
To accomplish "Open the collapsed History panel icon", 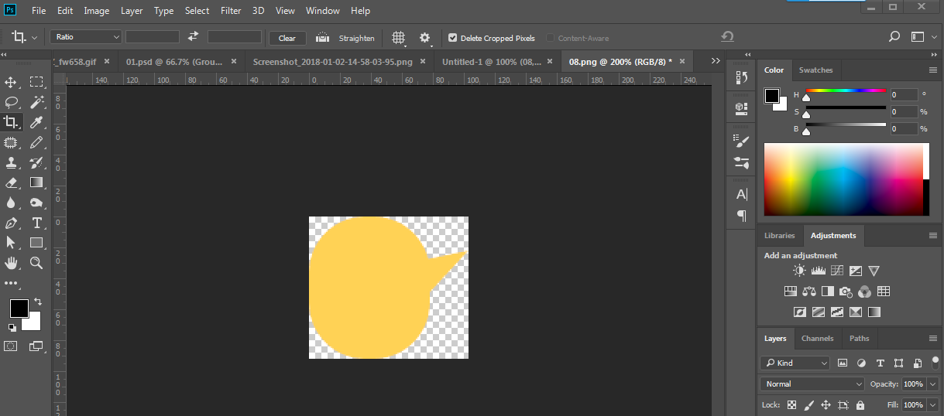I will (741, 77).
